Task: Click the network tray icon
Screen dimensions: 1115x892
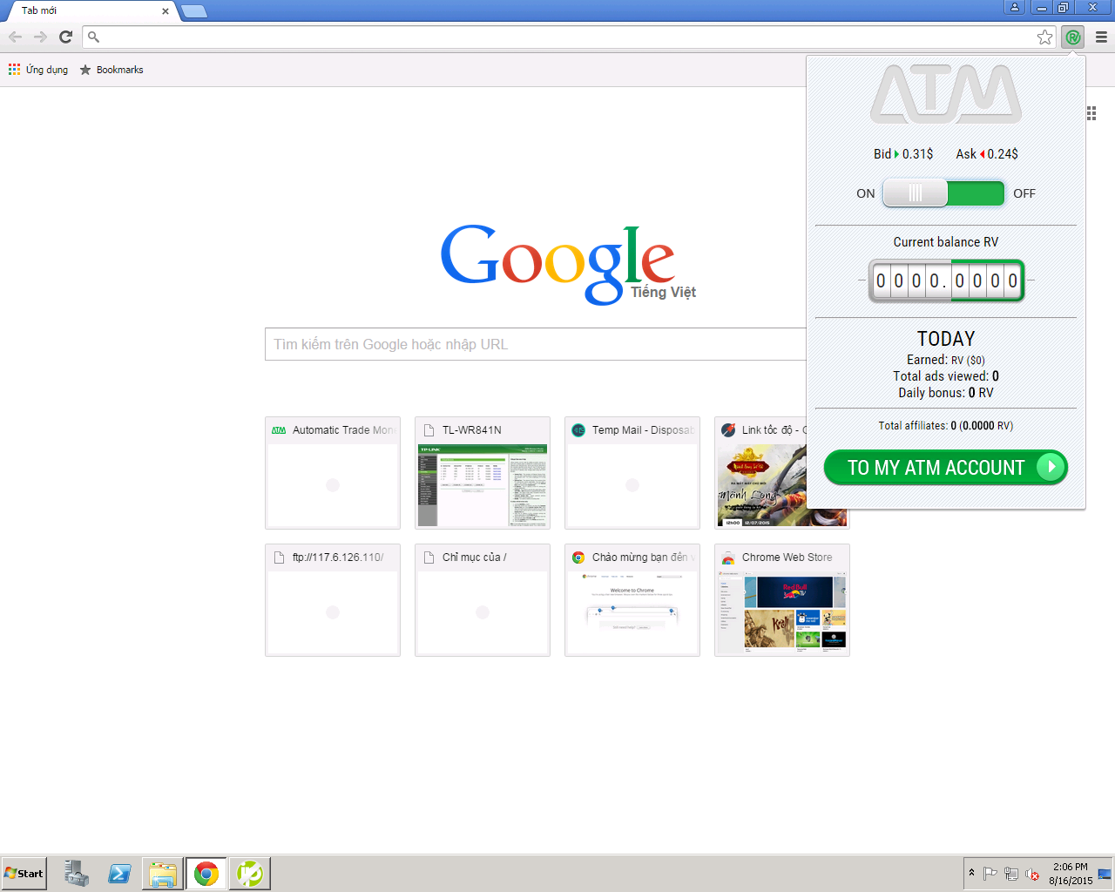Action: pos(1011,874)
